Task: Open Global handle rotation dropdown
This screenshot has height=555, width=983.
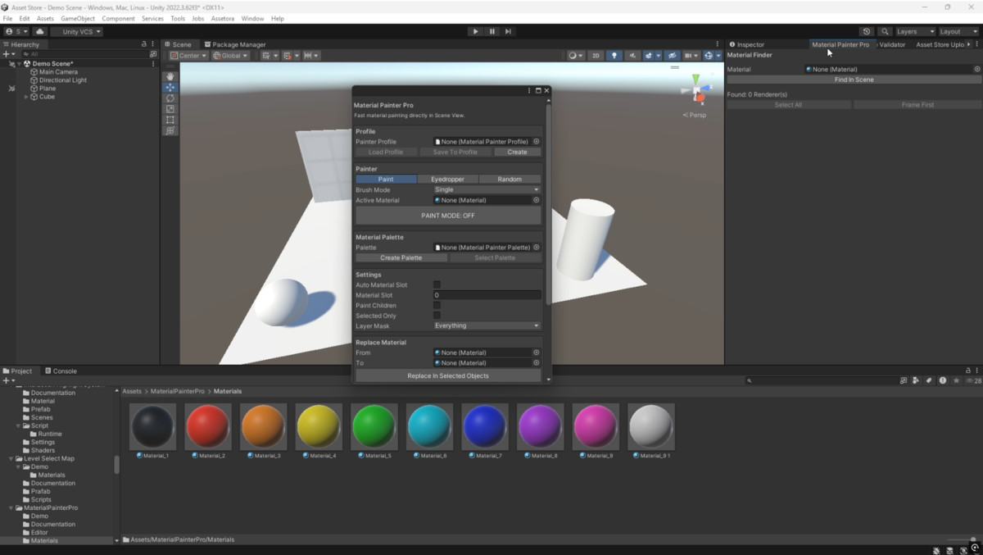Action: coord(232,56)
